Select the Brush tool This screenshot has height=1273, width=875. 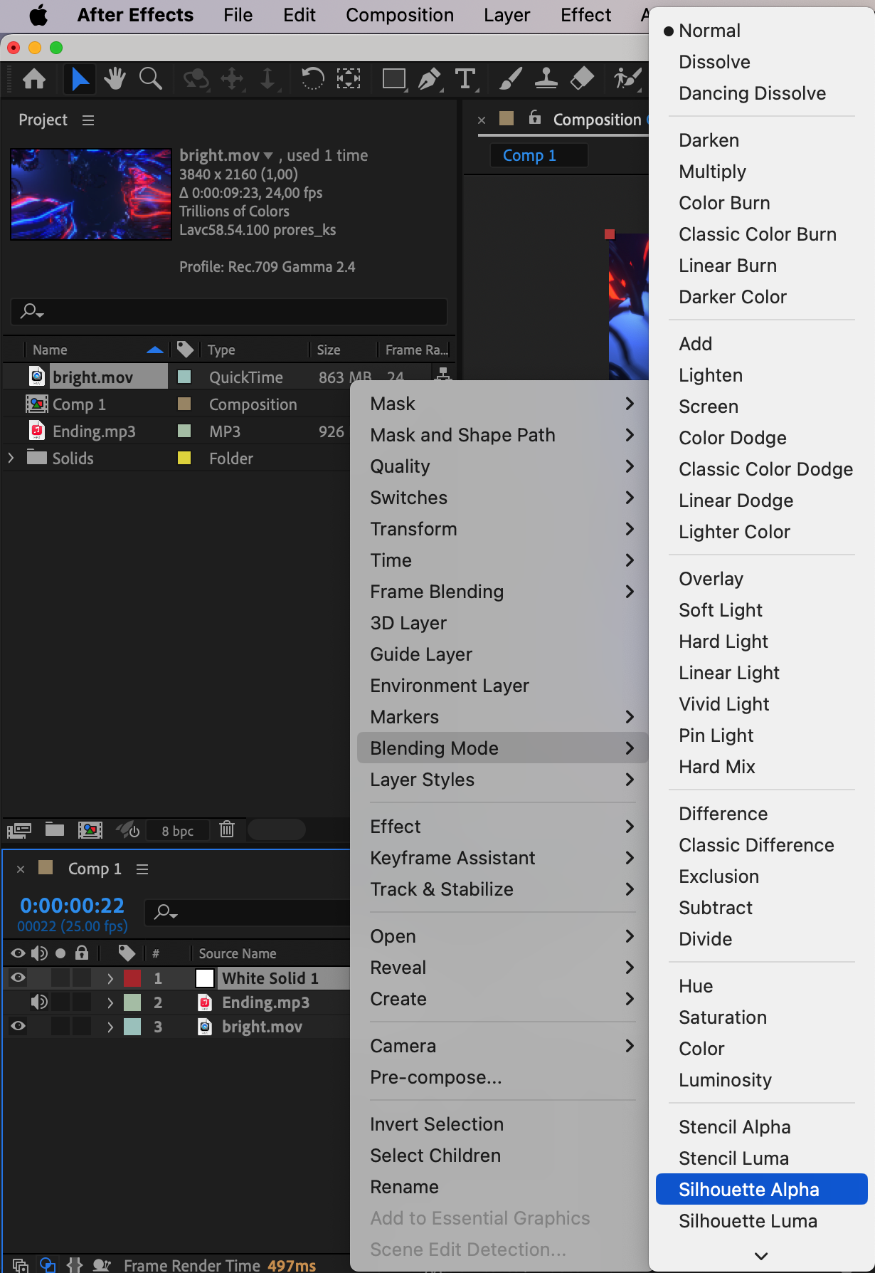pyautogui.click(x=510, y=78)
